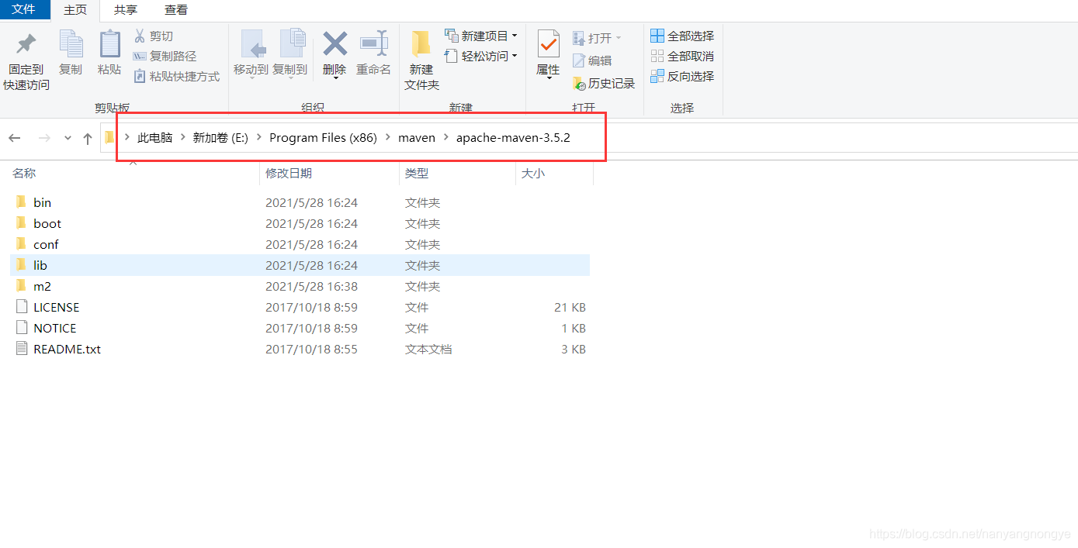The image size is (1078, 548).
Task: Click Invert selection (反向选择)
Action: click(682, 76)
